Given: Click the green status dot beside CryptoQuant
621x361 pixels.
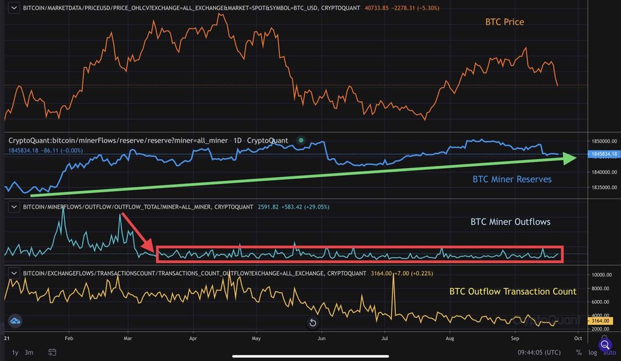Looking at the screenshot, I should (x=301, y=140).
